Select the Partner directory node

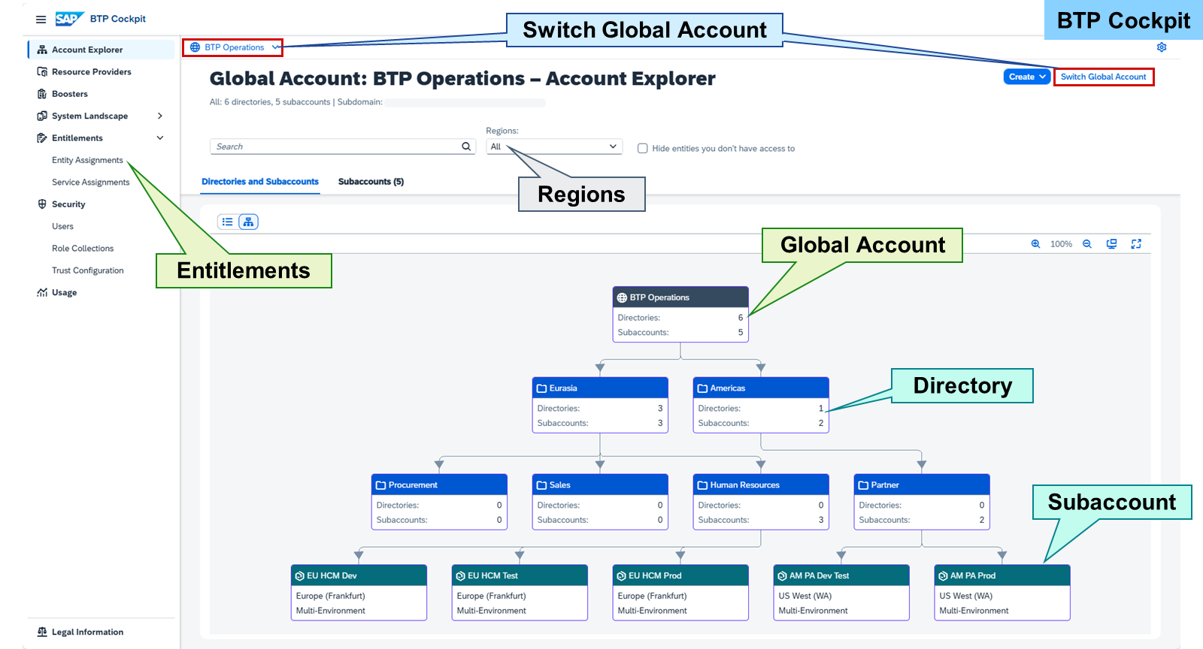pos(922,502)
